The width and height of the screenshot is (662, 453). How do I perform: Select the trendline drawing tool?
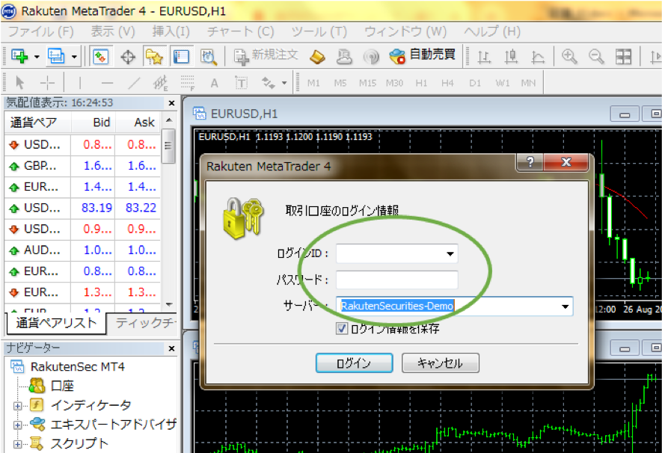pyautogui.click(x=134, y=83)
